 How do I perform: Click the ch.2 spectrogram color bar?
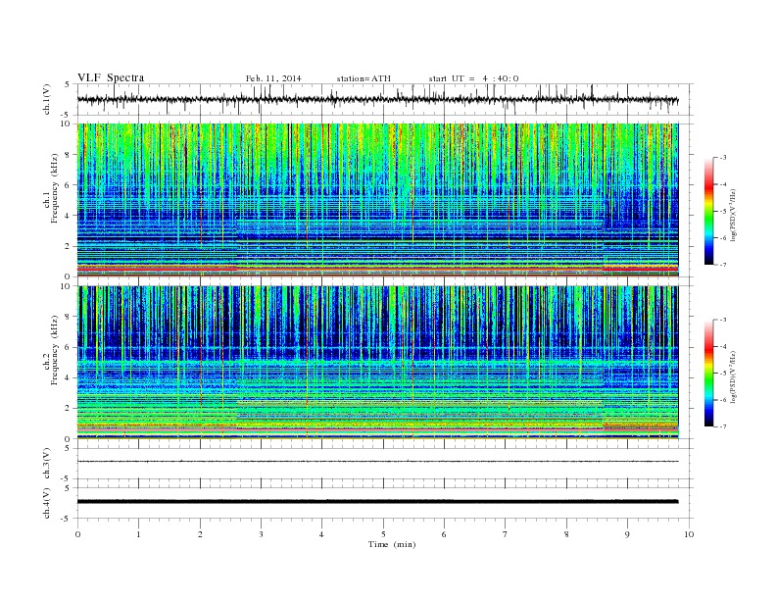coord(708,373)
